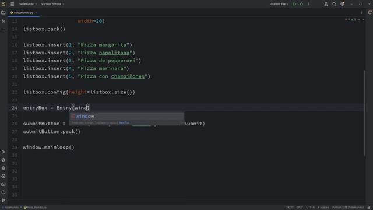Image resolution: width=373 pixels, height=210 pixels.
Task: Place cursor on listbox.pack() line
Action: [44, 29]
